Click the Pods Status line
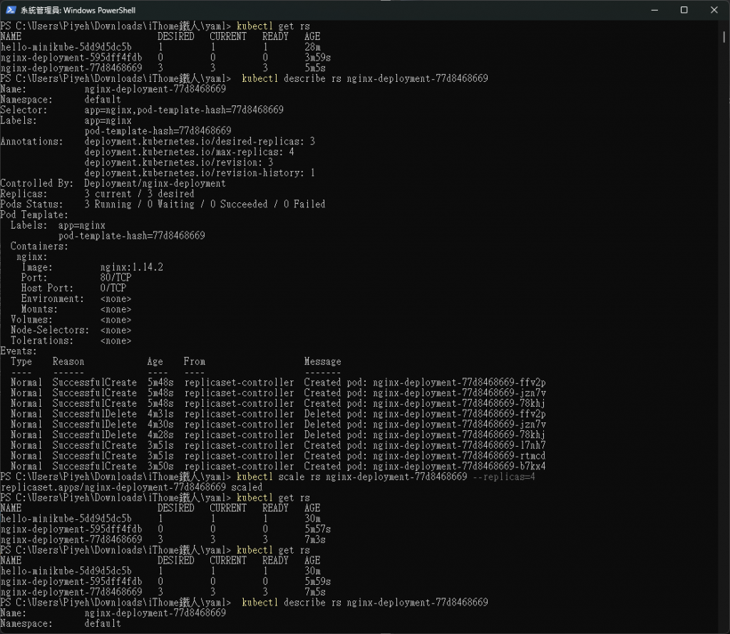This screenshot has height=634, width=730. 163,204
